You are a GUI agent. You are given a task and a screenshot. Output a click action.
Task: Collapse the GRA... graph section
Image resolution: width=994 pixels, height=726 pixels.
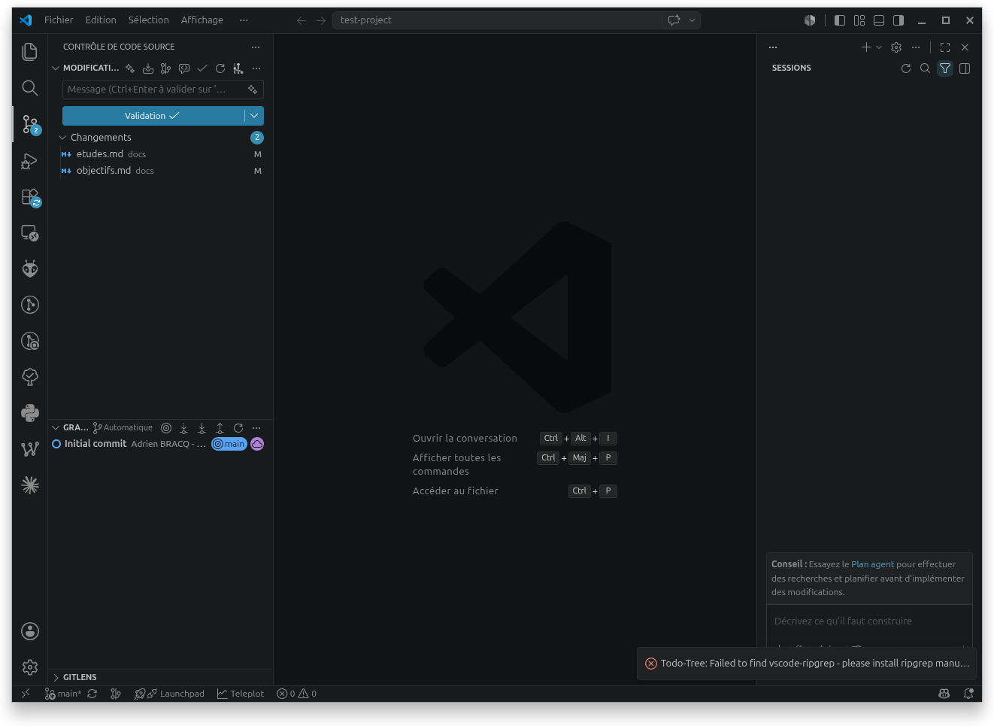click(x=56, y=428)
